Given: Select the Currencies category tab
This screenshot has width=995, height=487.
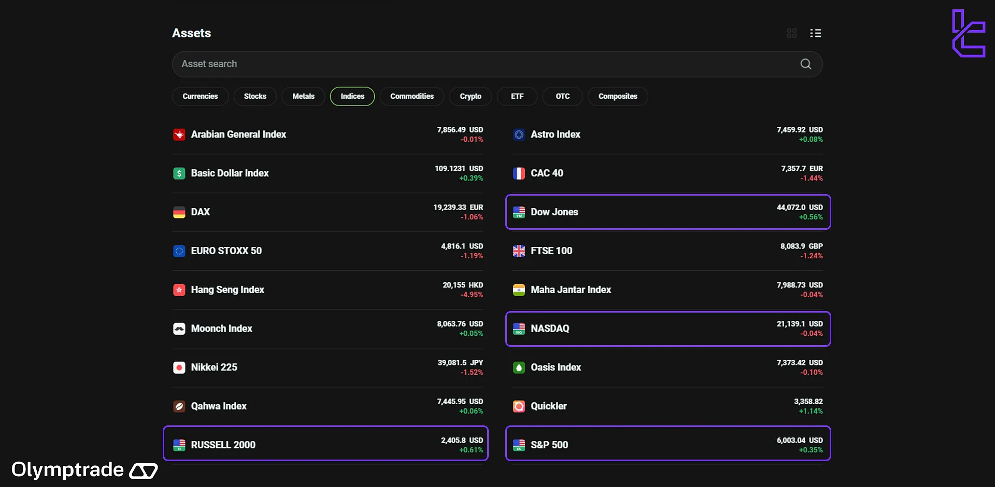Looking at the screenshot, I should 200,96.
